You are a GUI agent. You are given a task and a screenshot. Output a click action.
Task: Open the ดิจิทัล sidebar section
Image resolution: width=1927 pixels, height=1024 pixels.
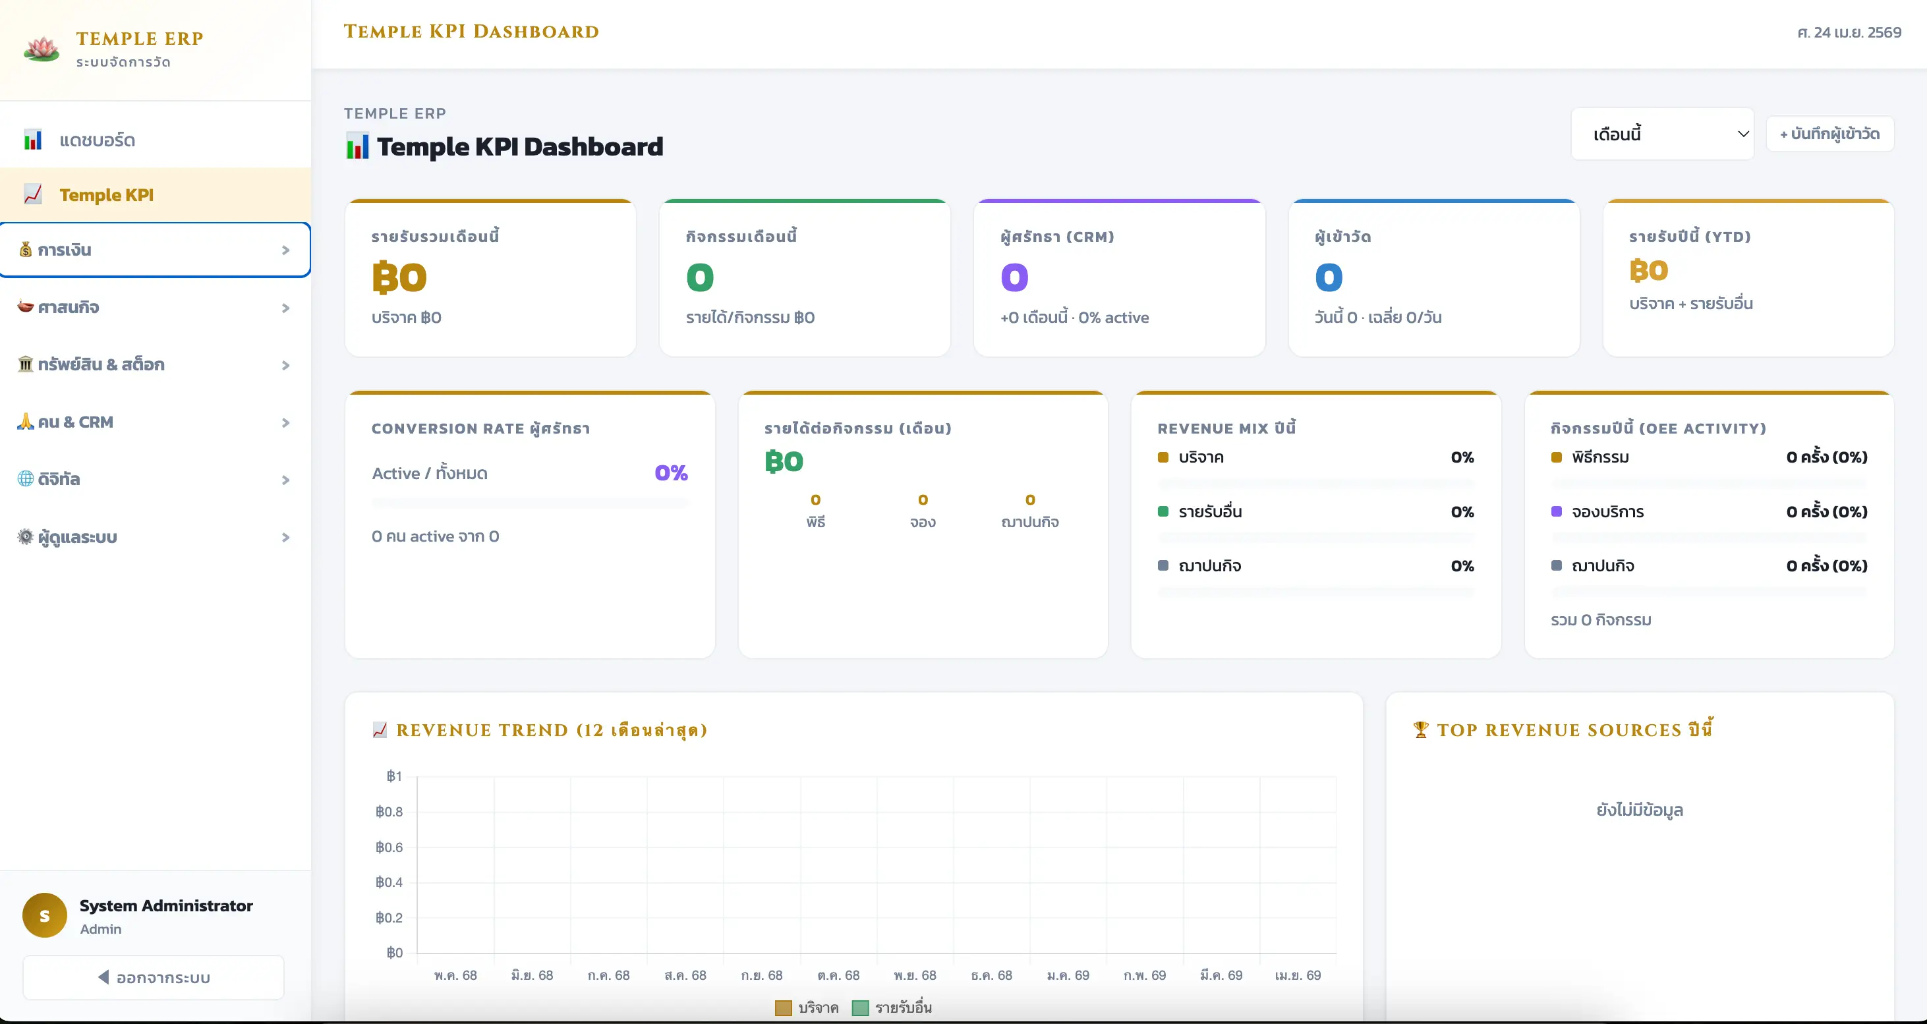click(x=156, y=480)
